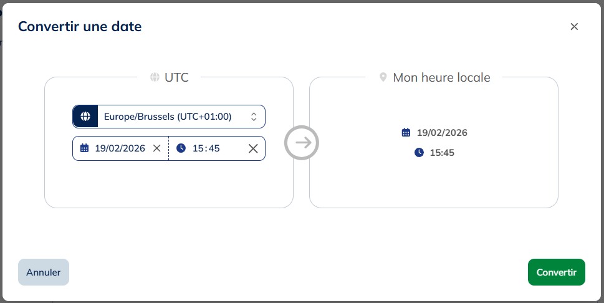Clear the date field with its X icon
604x303 pixels.
coord(157,148)
